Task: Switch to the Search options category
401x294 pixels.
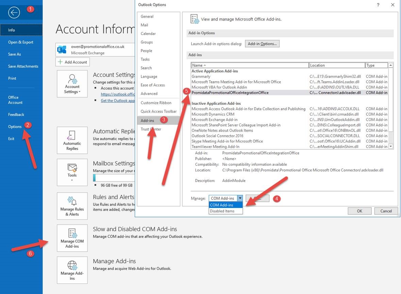Action: point(158,68)
